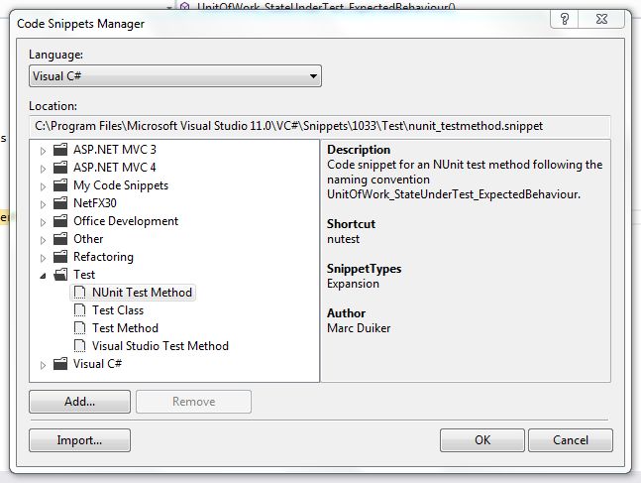
Task: Click the help question mark button
Action: 565,19
